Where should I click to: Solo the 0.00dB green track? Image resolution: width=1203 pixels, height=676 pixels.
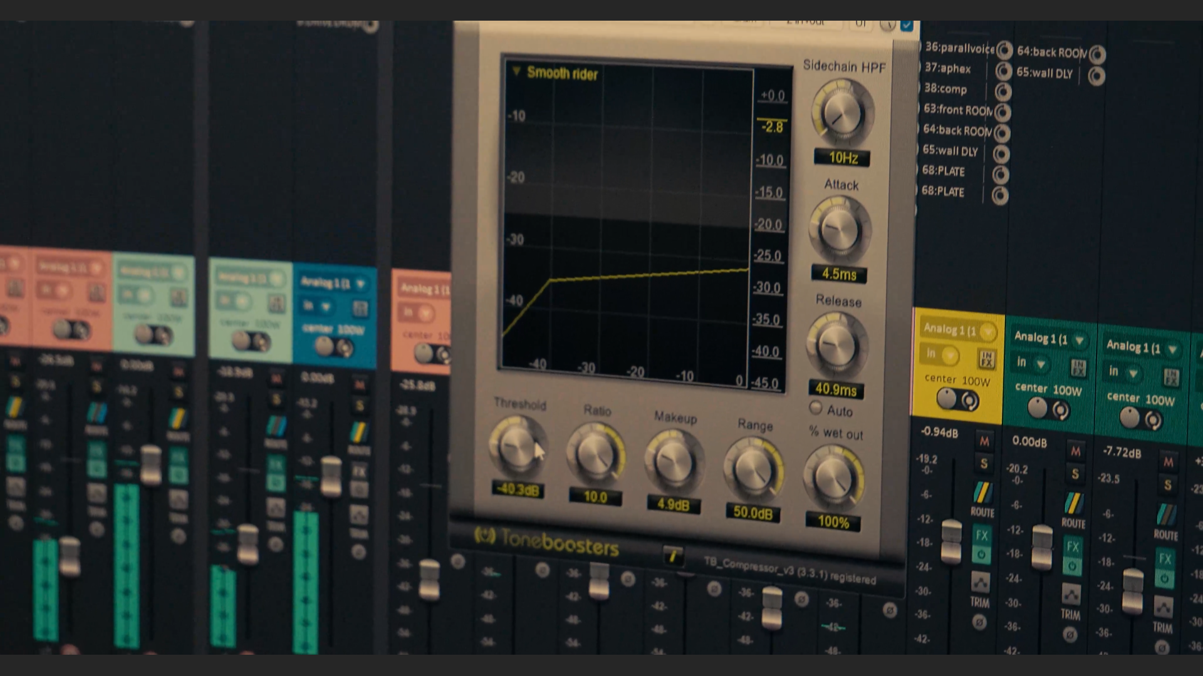[1075, 474]
